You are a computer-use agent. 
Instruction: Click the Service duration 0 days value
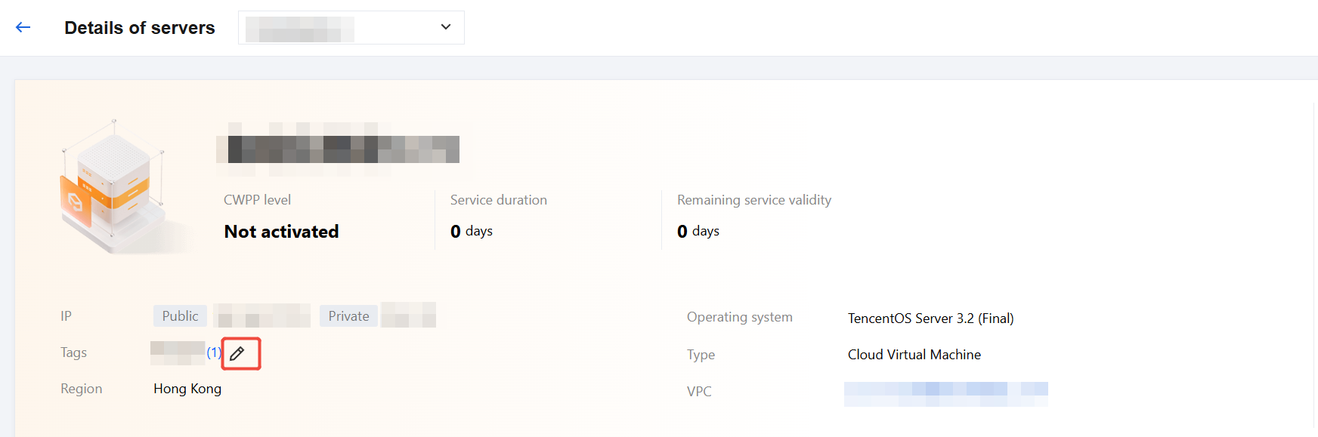(472, 231)
